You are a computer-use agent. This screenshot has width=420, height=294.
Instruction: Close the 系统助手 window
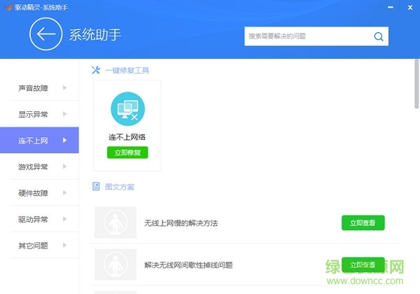click(x=410, y=6)
